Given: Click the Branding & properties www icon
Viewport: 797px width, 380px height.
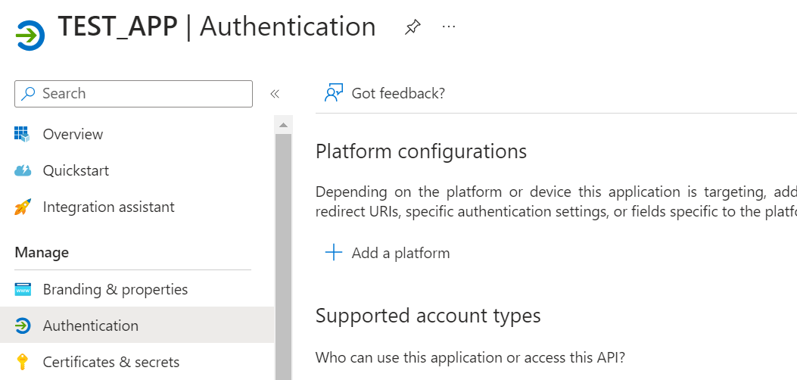Looking at the screenshot, I should (x=23, y=290).
